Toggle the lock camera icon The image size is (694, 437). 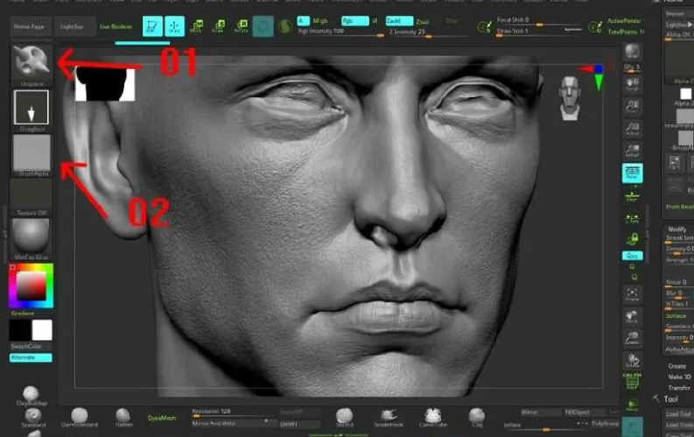click(x=632, y=240)
